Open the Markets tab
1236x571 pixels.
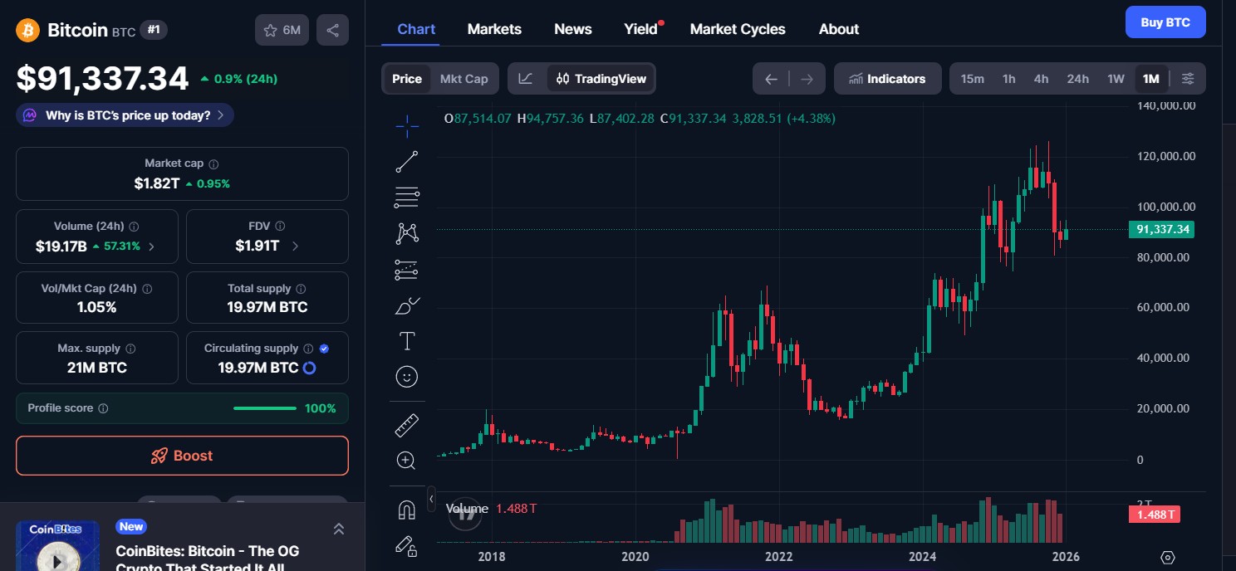tap(494, 29)
